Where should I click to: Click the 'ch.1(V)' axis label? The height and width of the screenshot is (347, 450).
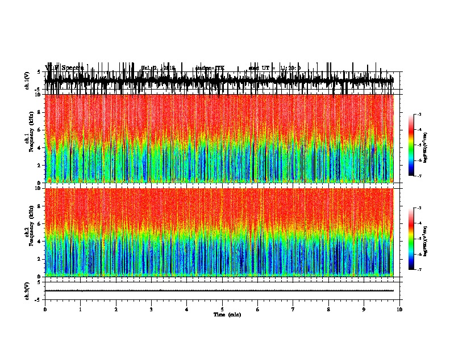(27, 81)
